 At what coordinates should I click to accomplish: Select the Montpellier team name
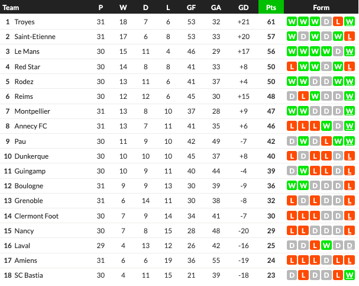[x=32, y=111]
